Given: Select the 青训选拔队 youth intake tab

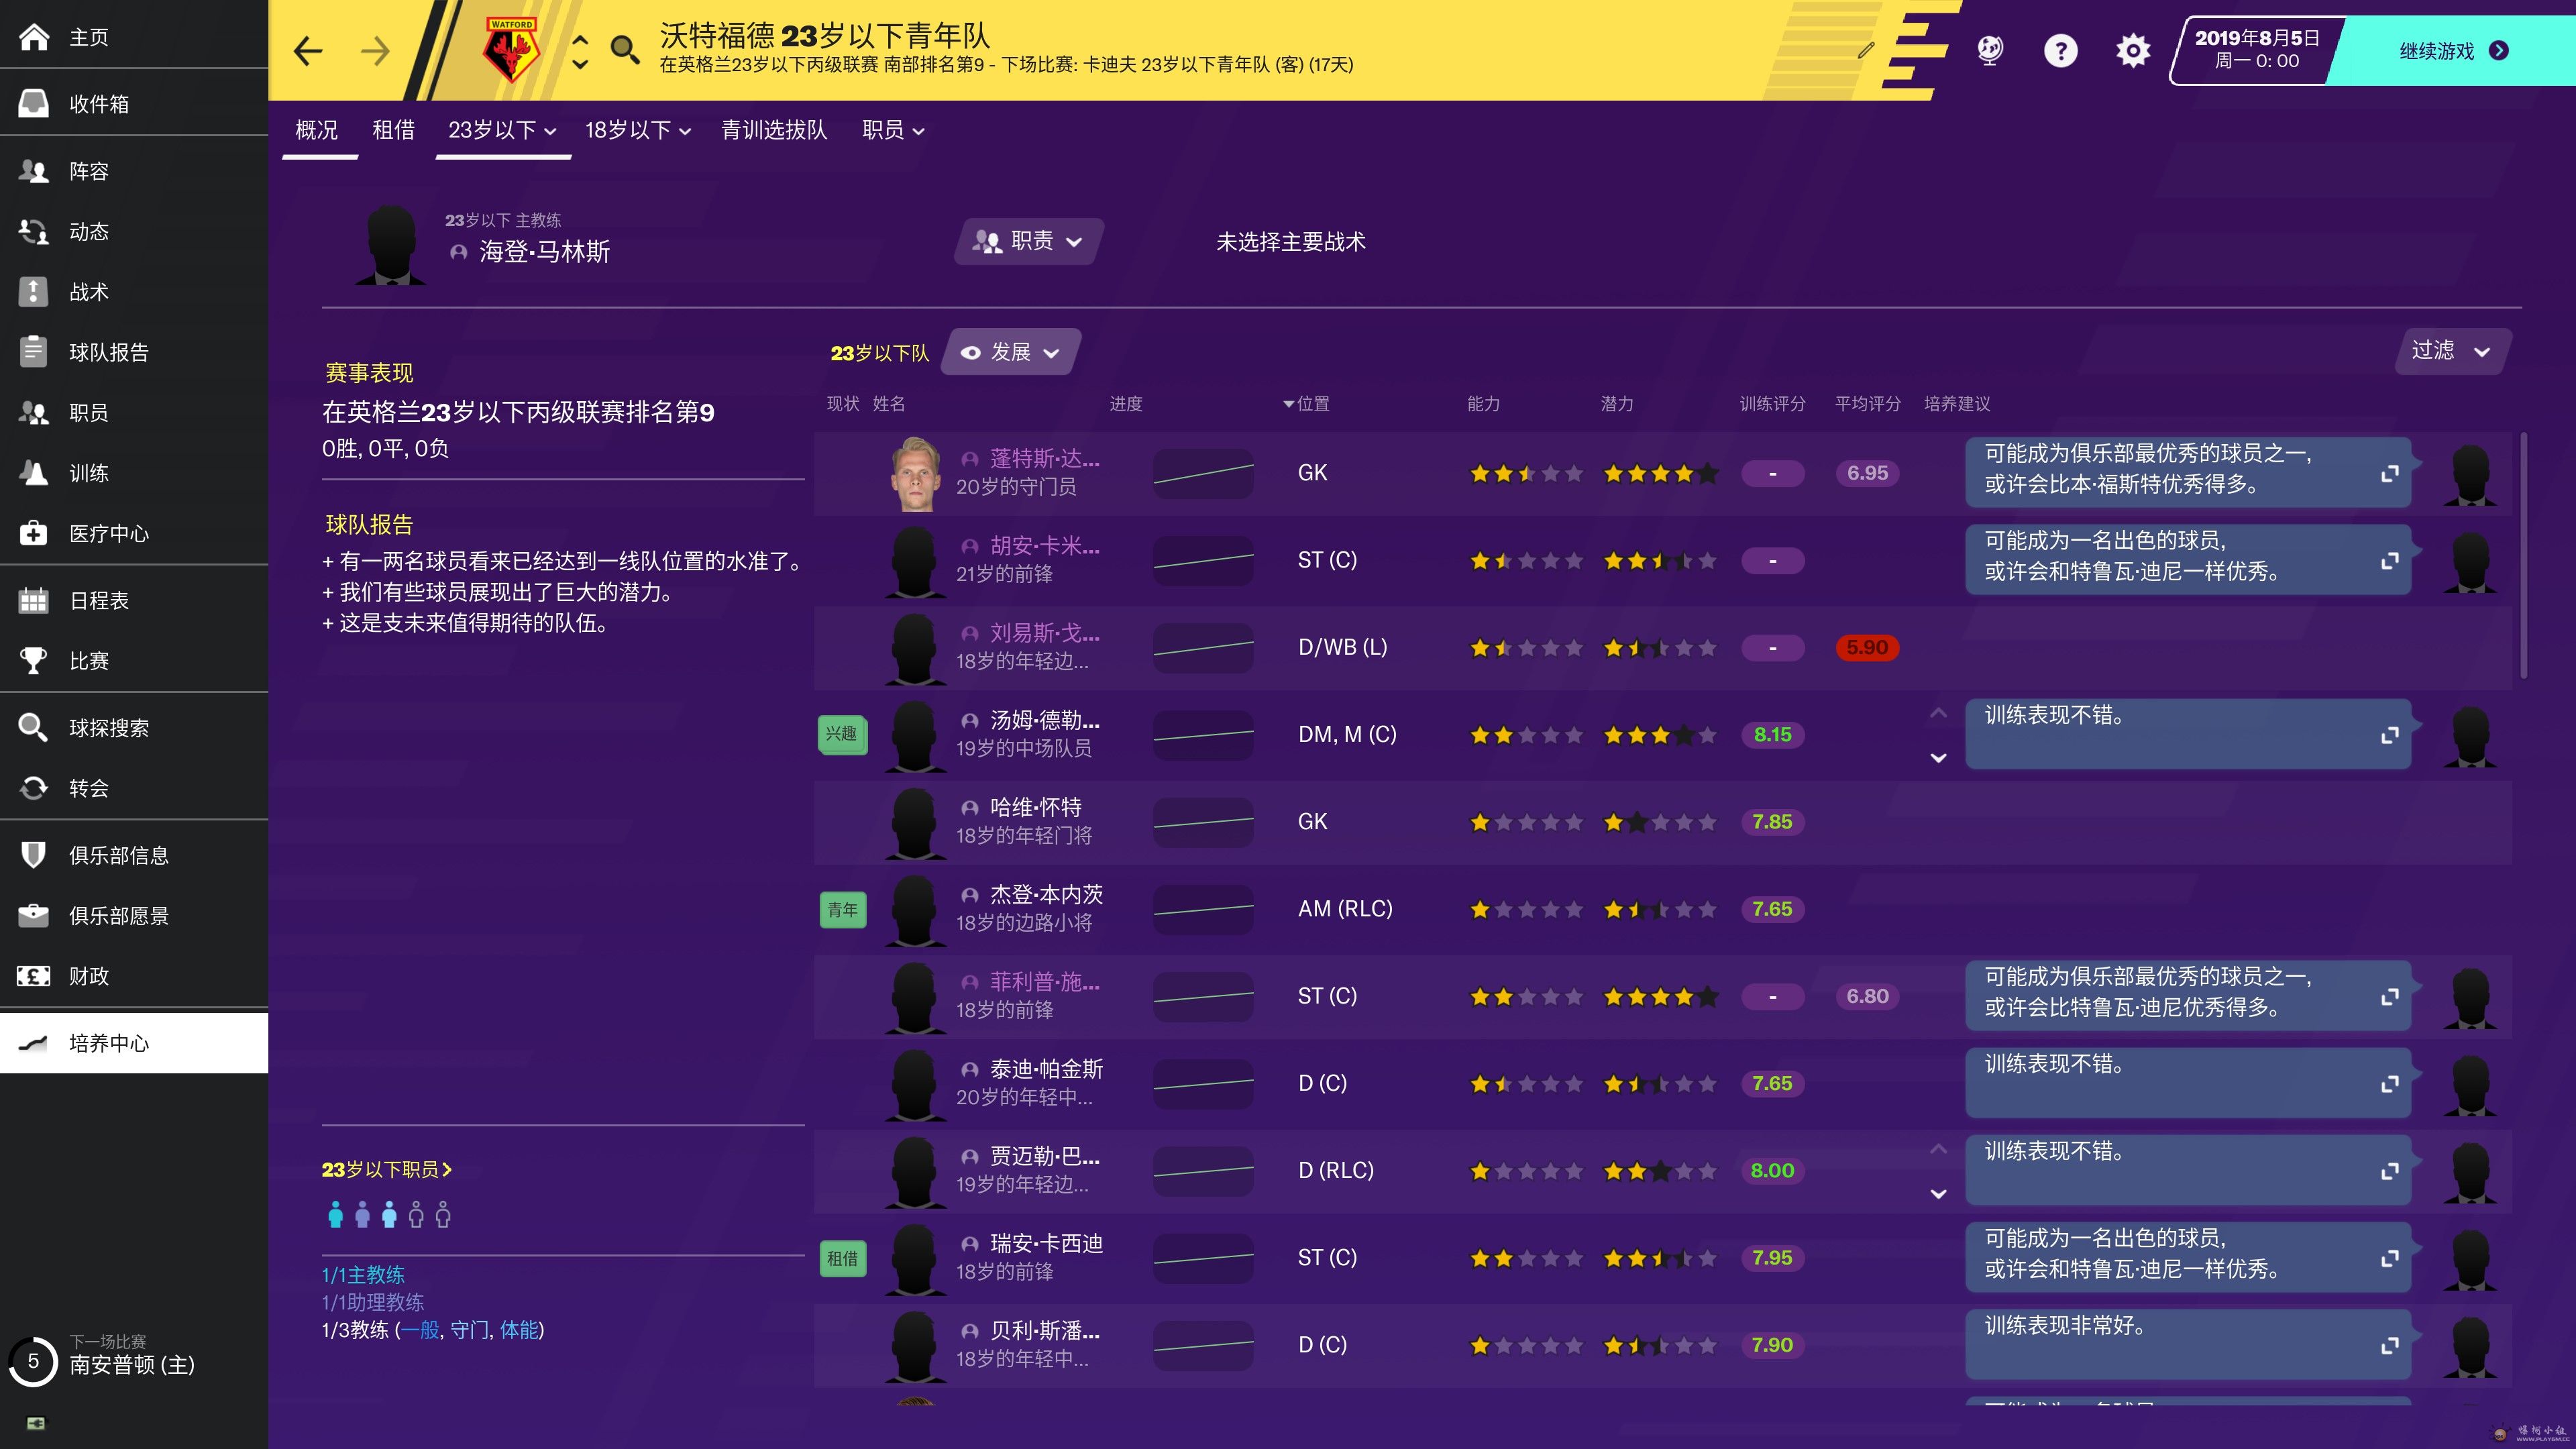Looking at the screenshot, I should [x=774, y=130].
